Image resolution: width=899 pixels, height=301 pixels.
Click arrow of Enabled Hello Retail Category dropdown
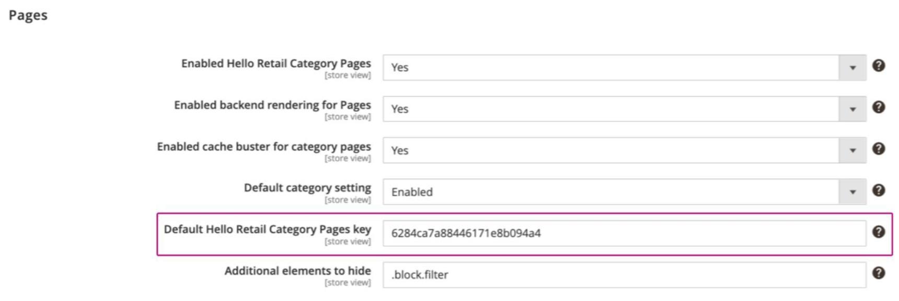tap(852, 68)
